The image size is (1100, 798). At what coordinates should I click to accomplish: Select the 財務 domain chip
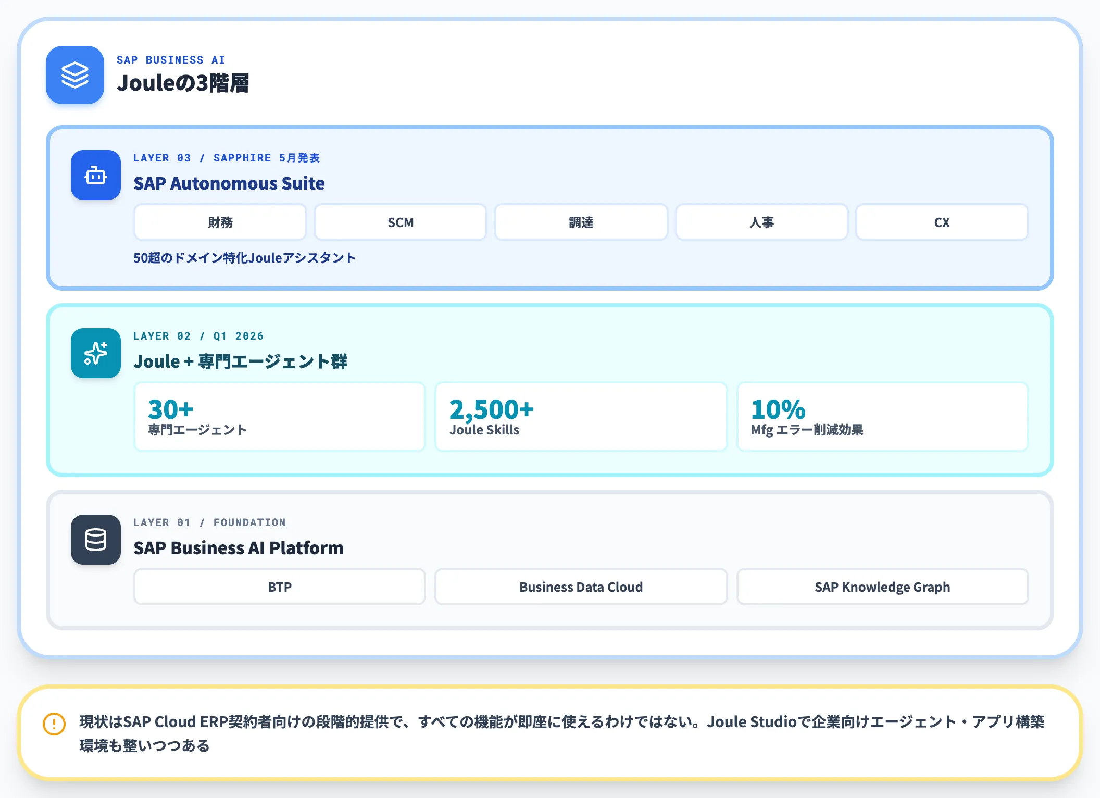tap(220, 222)
